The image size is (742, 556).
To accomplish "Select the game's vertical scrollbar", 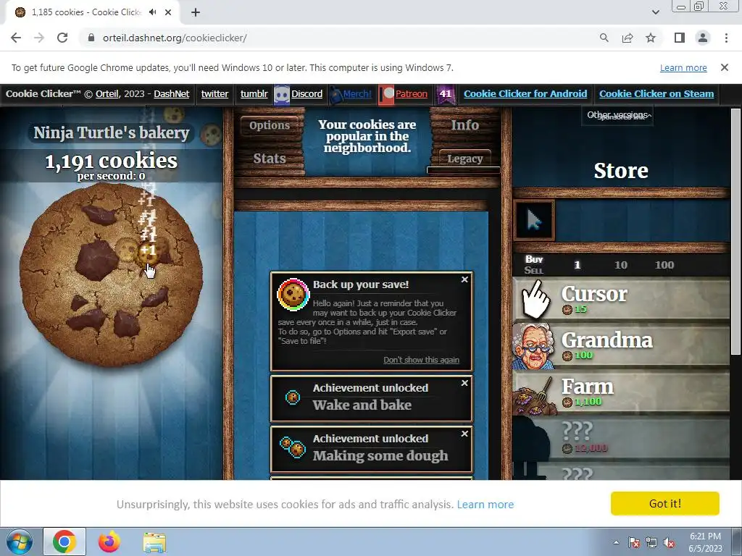I will pos(735,232).
